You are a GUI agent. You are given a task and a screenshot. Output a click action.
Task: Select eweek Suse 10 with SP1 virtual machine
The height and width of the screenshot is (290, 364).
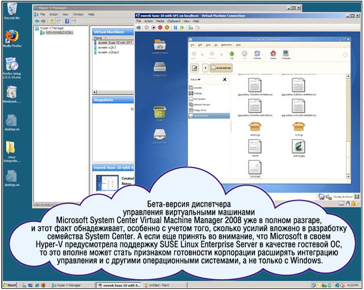[x=114, y=43]
